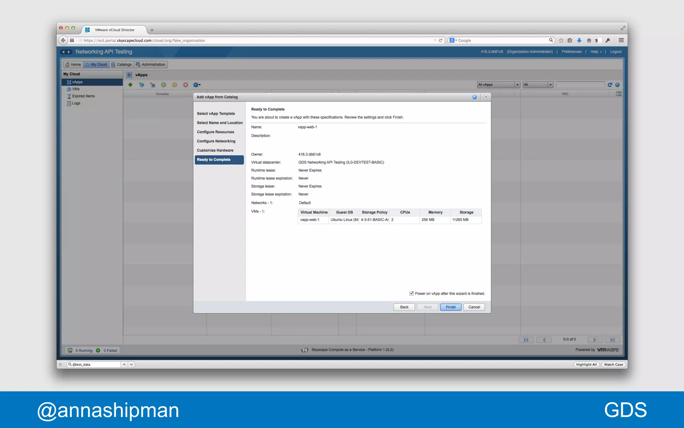Click the orange suspend vApp icon
Viewport: 684px width, 428px height.
click(175, 85)
